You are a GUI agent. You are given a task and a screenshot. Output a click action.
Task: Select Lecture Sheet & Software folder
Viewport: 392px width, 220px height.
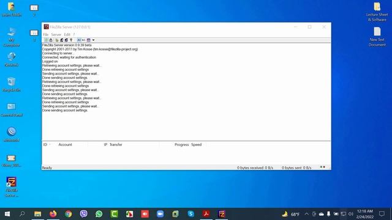pyautogui.click(x=377, y=12)
